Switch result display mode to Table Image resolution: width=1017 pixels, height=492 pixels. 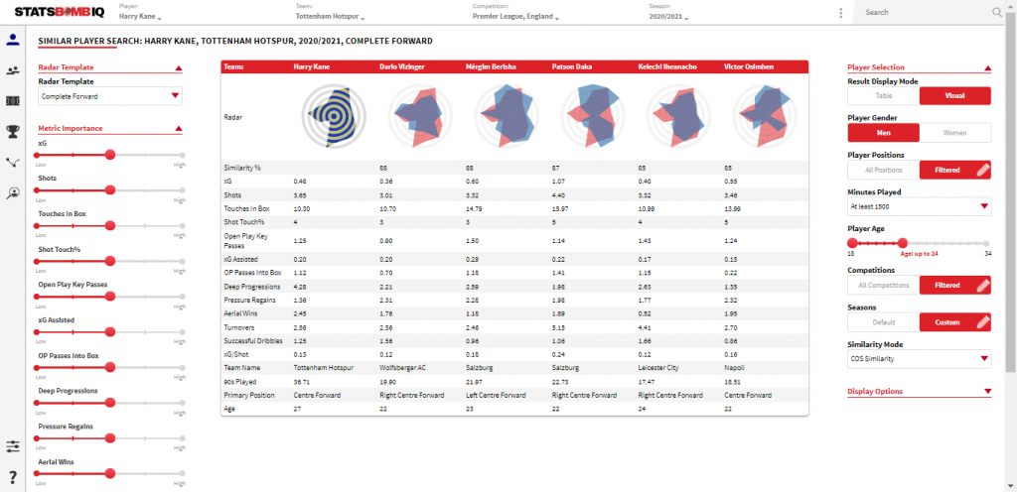pos(883,96)
